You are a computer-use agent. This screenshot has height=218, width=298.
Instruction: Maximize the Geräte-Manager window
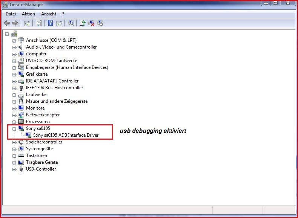click(x=275, y=3)
